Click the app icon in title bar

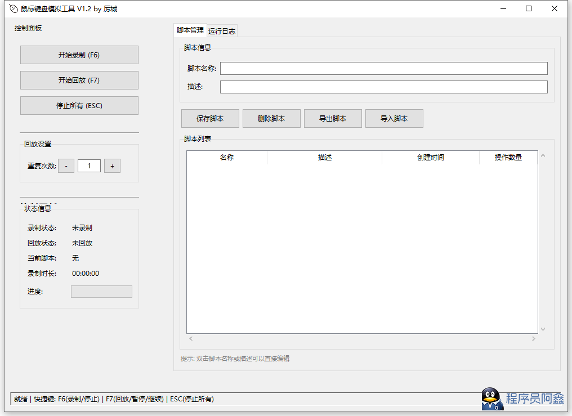[14, 9]
